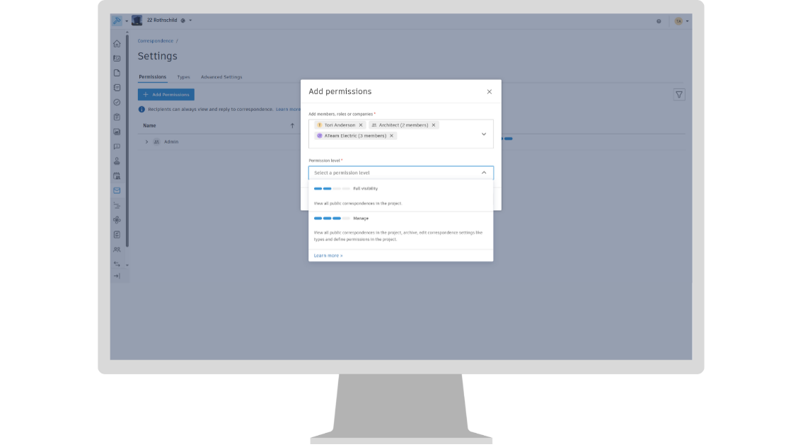Switch to the Permissions tab
This screenshot has height=447, width=793.
(152, 77)
